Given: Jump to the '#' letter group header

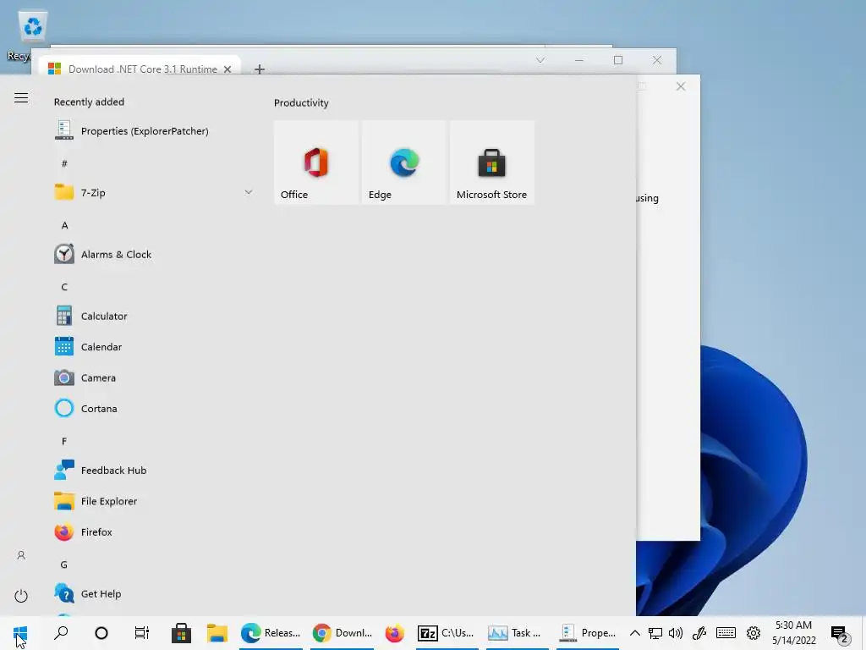Looking at the screenshot, I should click(64, 163).
